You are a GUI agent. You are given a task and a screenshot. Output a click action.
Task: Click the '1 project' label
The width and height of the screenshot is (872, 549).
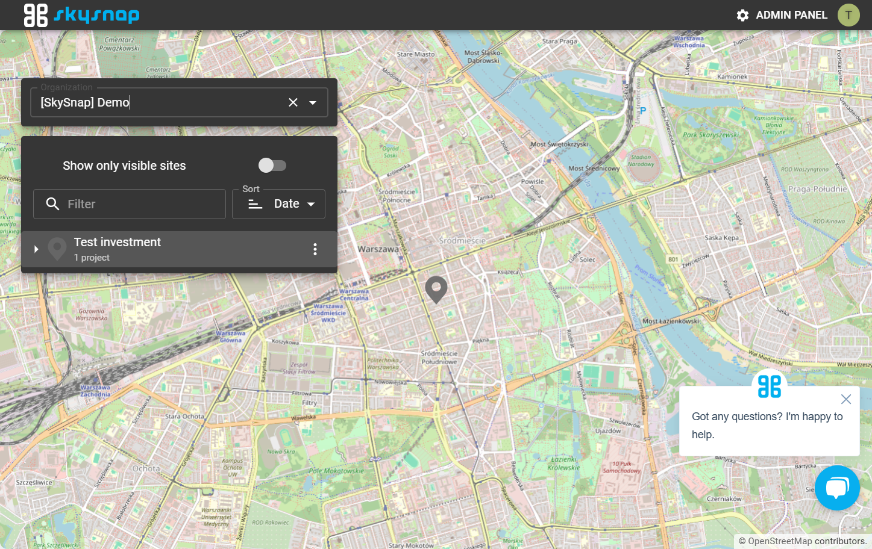pos(92,258)
